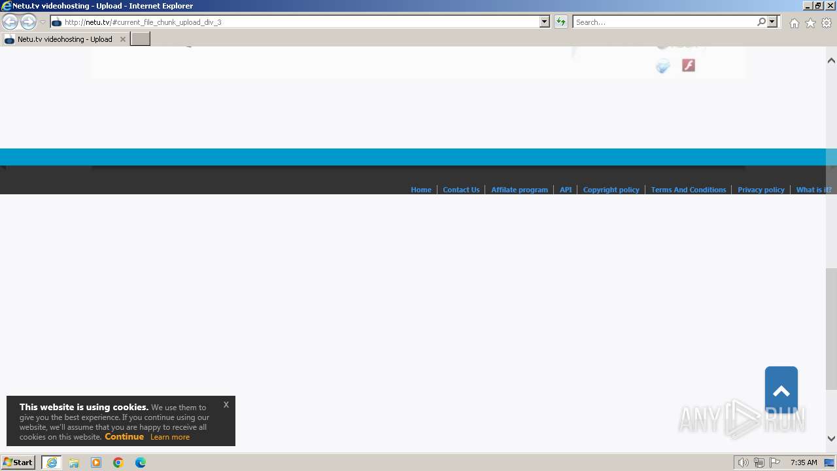The width and height of the screenshot is (837, 471).
Task: Open the recent pages dropdown arrow
Action: point(43,22)
